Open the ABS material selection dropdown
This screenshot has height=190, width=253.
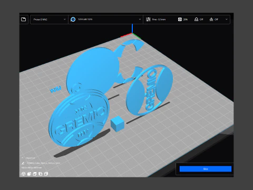pos(105,20)
